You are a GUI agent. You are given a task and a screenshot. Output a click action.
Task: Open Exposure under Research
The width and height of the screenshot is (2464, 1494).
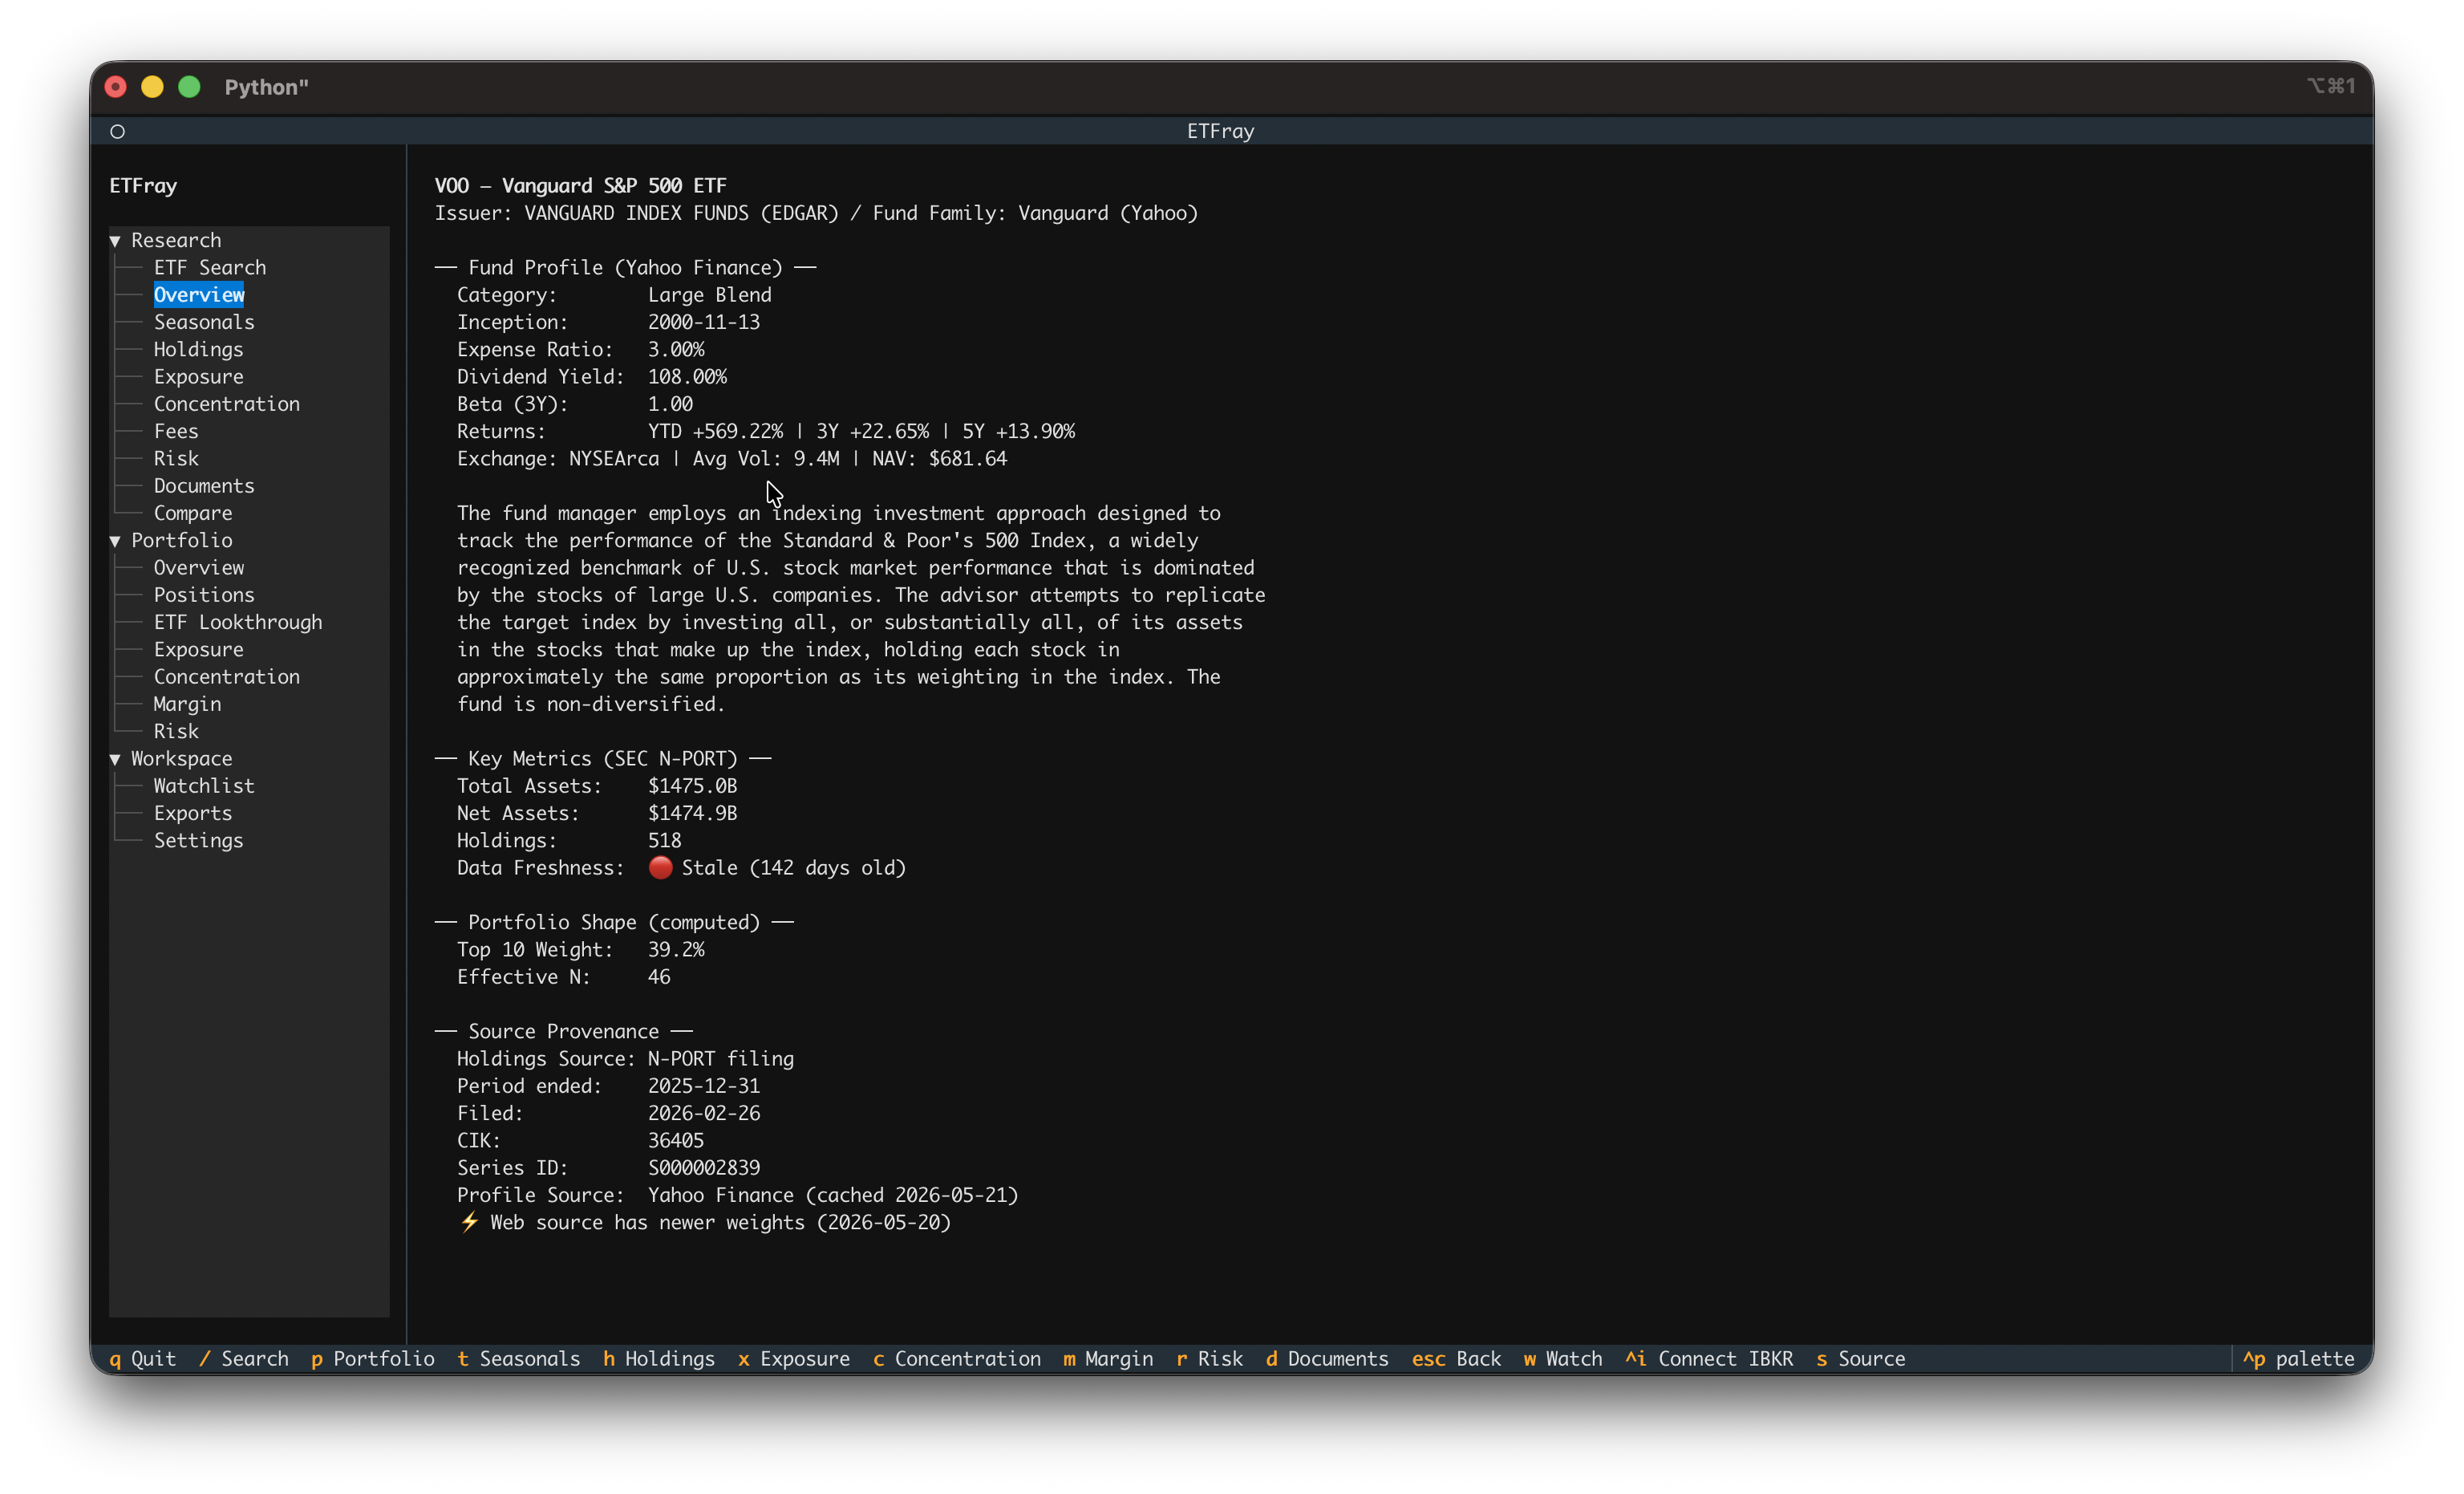198,376
